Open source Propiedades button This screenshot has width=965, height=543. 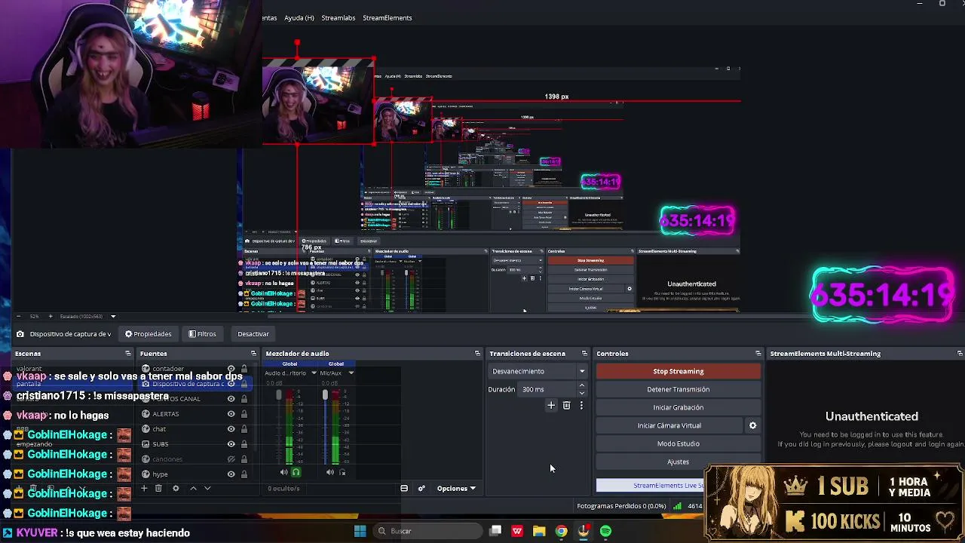tap(149, 334)
